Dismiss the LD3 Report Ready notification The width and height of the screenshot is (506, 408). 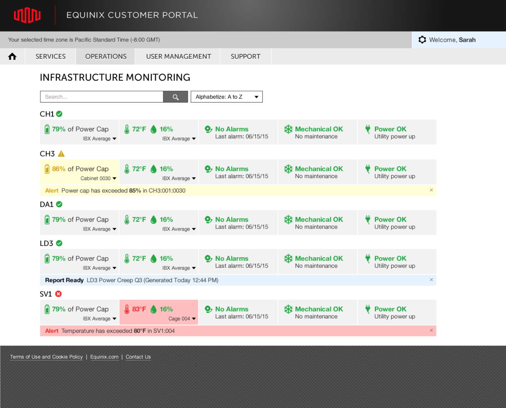[x=431, y=280]
